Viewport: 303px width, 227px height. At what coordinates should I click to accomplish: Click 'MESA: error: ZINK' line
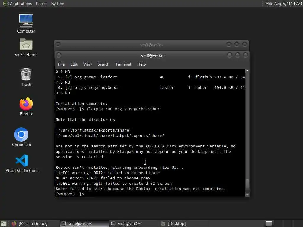[103, 178]
